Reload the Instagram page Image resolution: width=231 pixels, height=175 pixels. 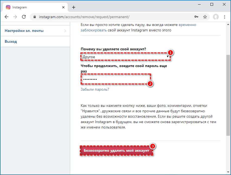[24, 17]
